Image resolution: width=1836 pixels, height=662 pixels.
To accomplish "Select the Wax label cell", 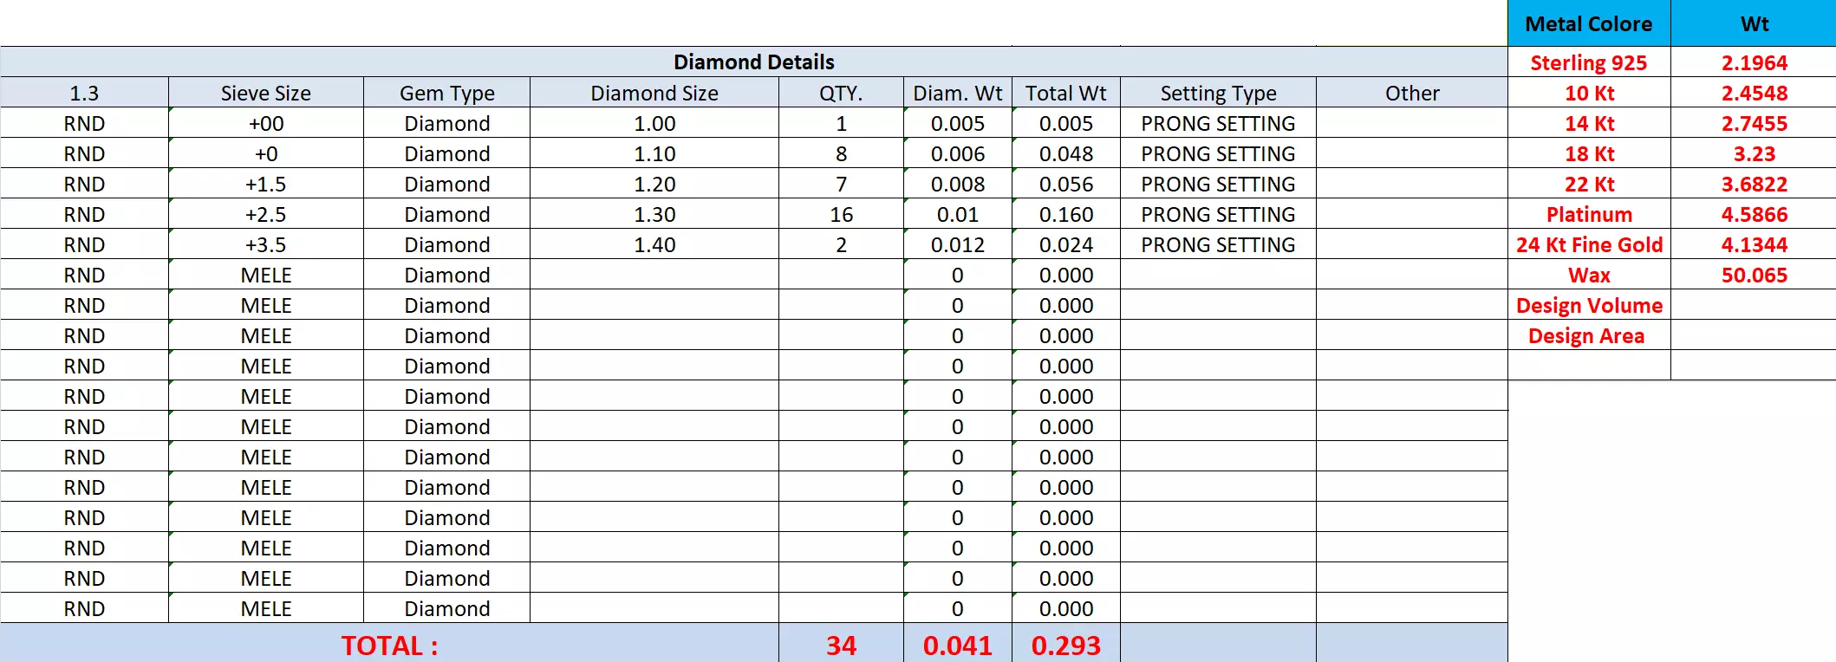I will point(1589,275).
